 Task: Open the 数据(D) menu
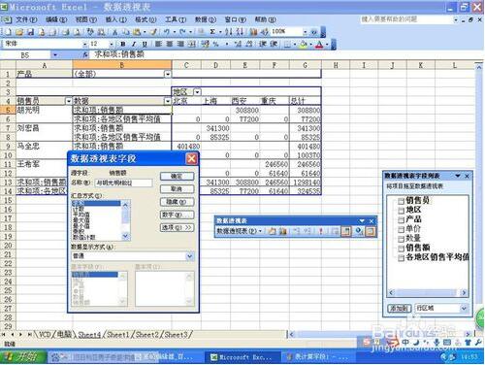click(206, 19)
